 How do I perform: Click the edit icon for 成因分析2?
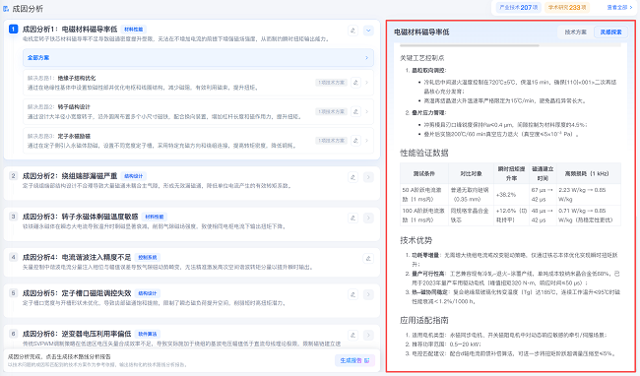coord(353,177)
